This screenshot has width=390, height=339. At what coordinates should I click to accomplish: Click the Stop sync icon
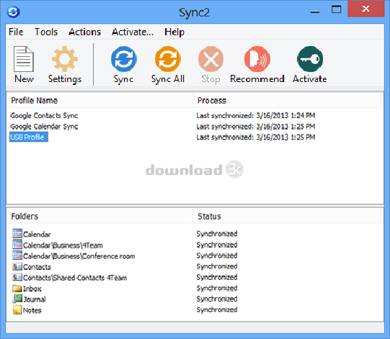(210, 59)
